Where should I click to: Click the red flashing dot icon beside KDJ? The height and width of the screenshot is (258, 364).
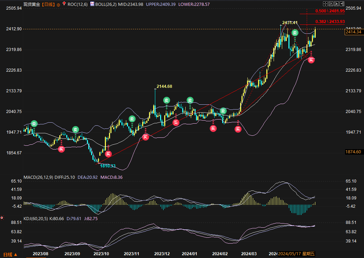point(2,218)
